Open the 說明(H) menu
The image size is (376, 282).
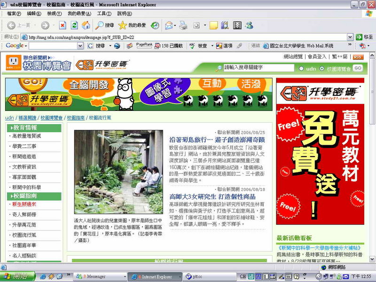[125, 14]
